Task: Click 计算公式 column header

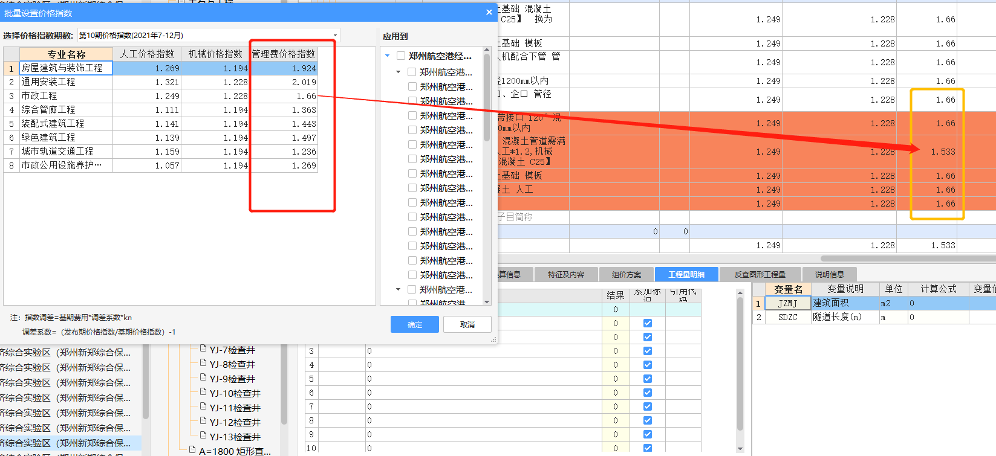Action: tap(938, 289)
